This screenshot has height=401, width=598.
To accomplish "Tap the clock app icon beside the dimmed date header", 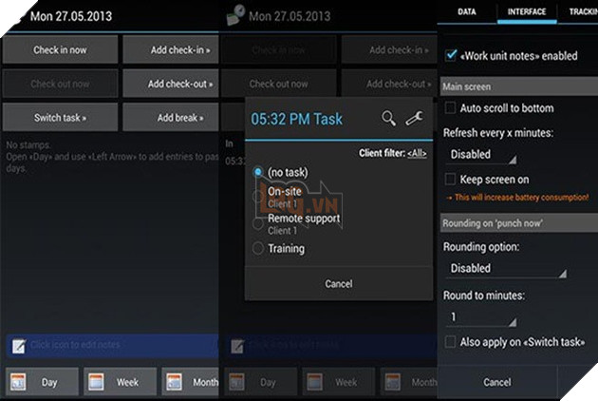I will 234,16.
